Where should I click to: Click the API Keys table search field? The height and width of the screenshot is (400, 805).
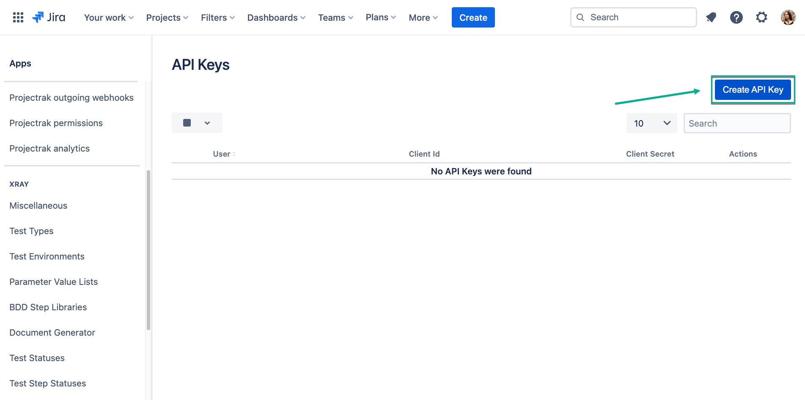coord(737,124)
